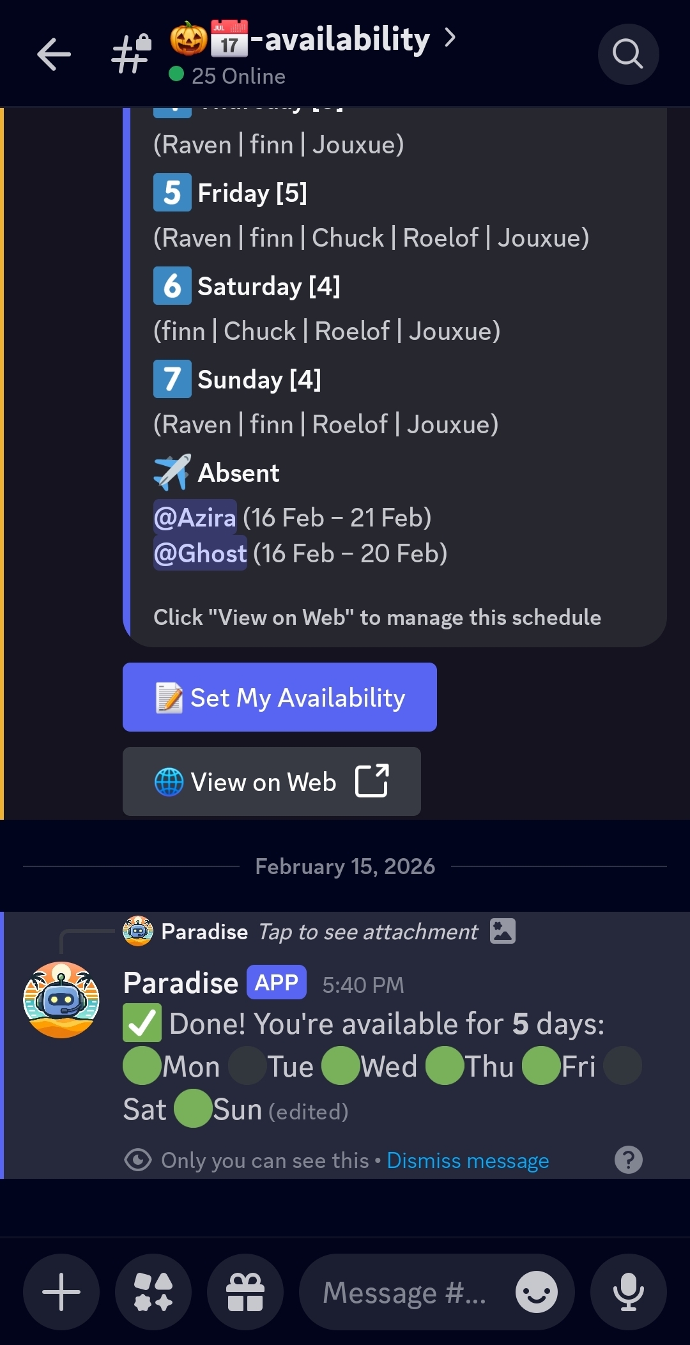Open View on Web
This screenshot has width=690, height=1345.
271,781
